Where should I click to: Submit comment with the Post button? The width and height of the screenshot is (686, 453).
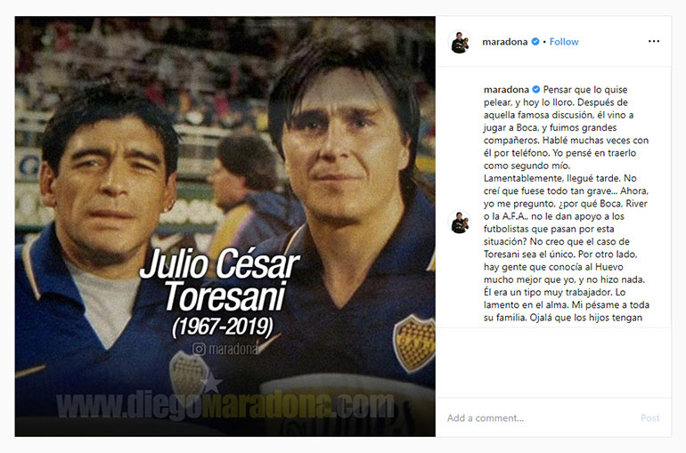(649, 418)
